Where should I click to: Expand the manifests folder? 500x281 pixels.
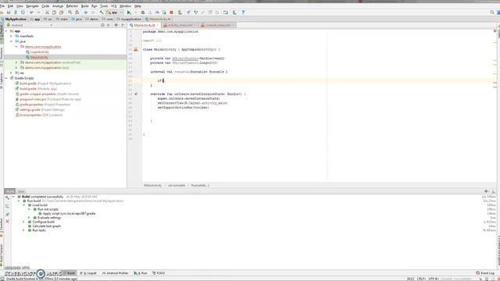[11, 36]
